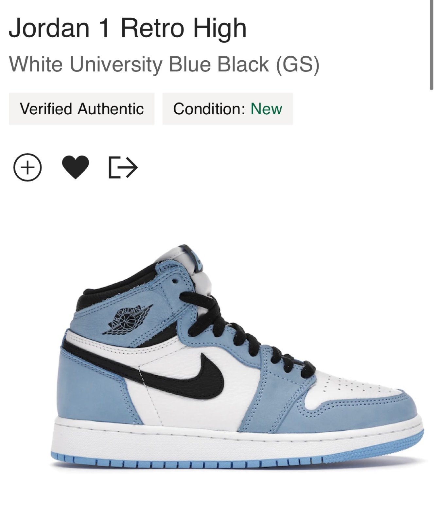Click the Jordan 1 Retro High title
The height and width of the screenshot is (524, 437).
click(x=128, y=28)
